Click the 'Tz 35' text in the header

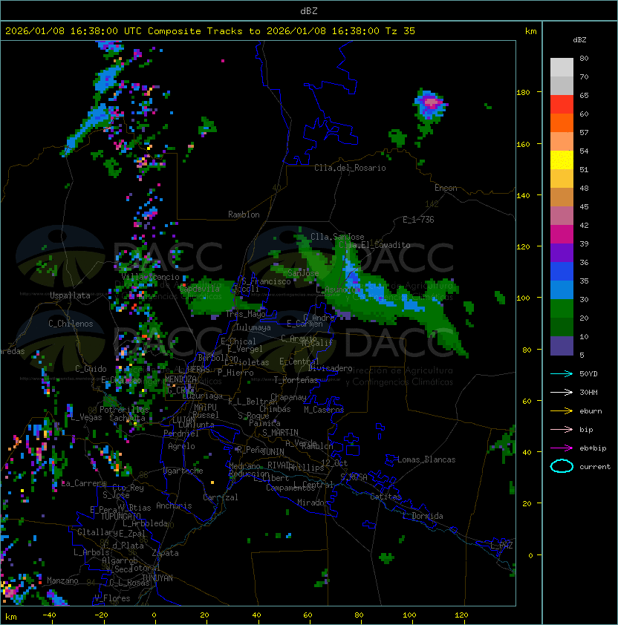point(400,31)
